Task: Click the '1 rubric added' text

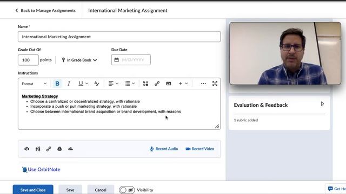Action: (246, 120)
